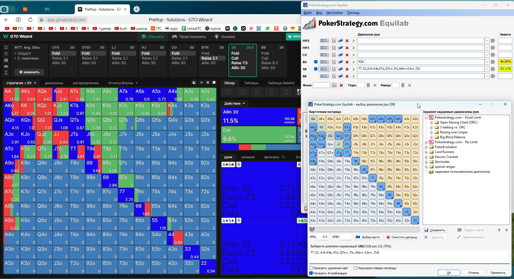Viewport: 514px width, 279px height.
Task: Click изменить button in GTO Wizard
Action: (x=29, y=72)
